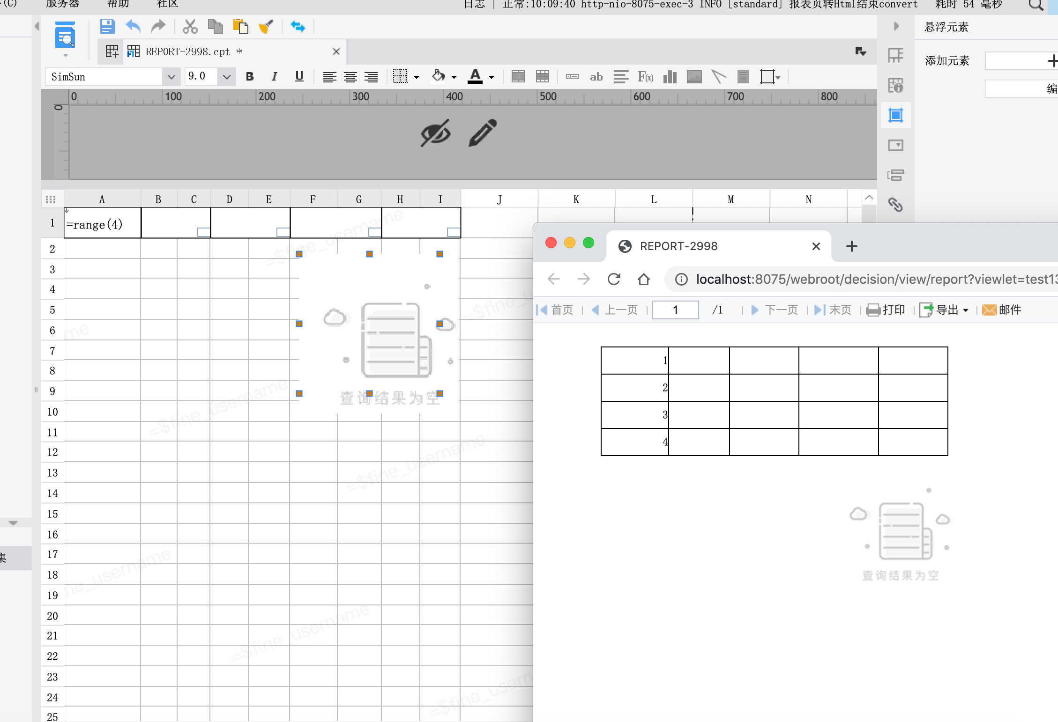Image resolution: width=1058 pixels, height=722 pixels.
Task: Expand the add element plus dropdown
Action: tap(1021, 61)
